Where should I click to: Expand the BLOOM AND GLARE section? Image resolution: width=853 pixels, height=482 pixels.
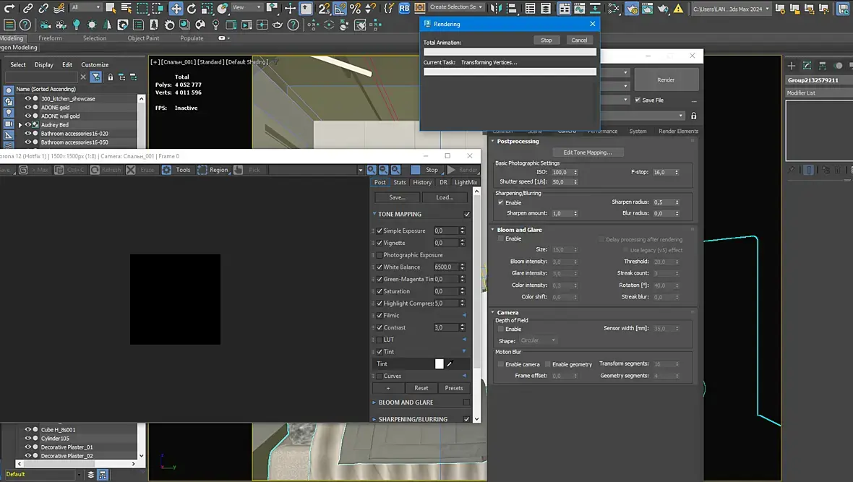point(374,403)
